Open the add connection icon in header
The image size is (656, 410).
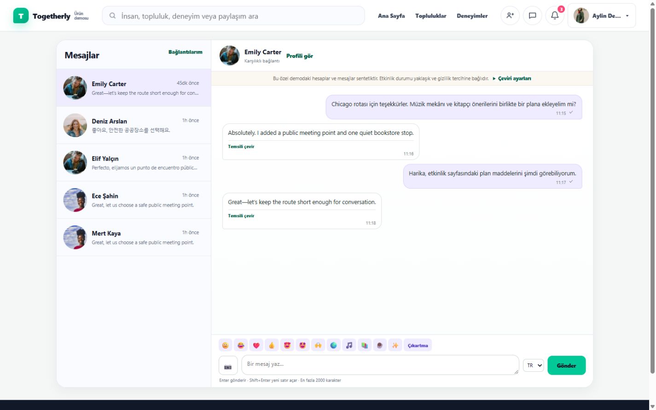click(510, 16)
